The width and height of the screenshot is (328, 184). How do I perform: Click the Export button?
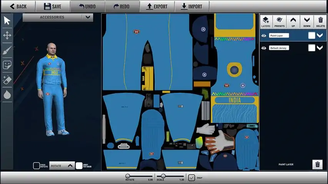click(157, 6)
